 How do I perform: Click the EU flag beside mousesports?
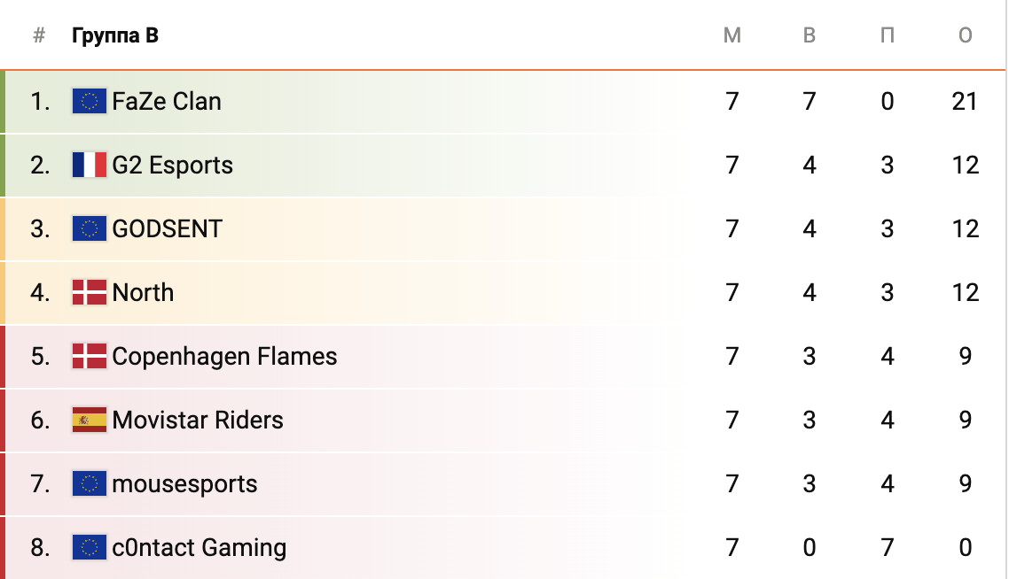point(89,484)
